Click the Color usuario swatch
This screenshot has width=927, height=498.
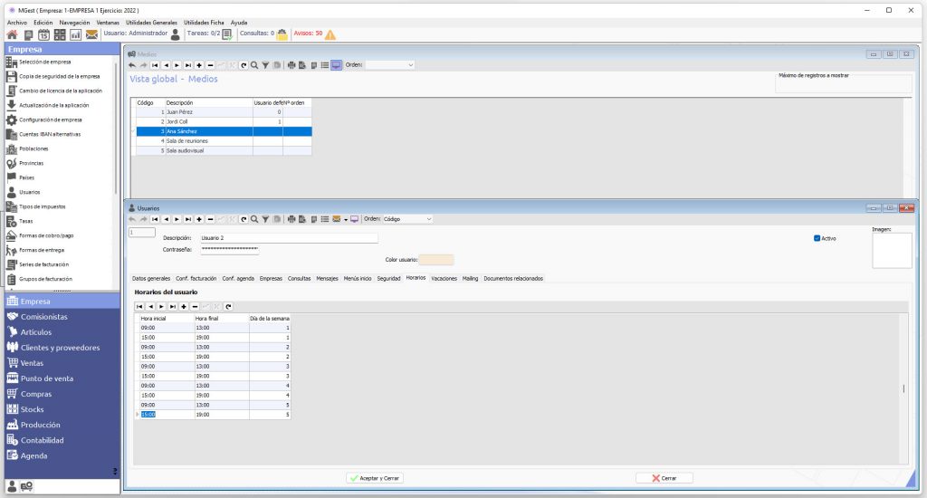click(435, 260)
